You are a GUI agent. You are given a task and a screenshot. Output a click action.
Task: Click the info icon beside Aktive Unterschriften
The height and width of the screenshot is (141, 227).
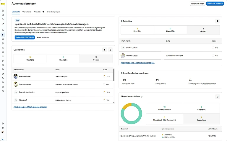tap(142, 97)
